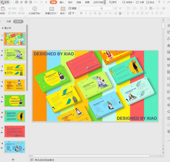Undo the last action
This screenshot has height=162, width=170.
35,2
